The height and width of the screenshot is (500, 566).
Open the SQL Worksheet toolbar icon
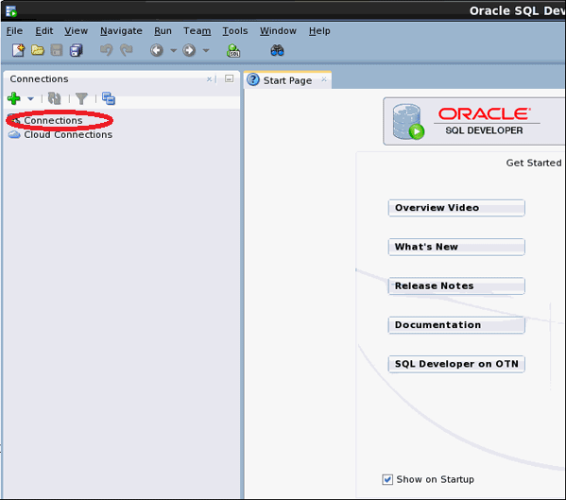(233, 50)
